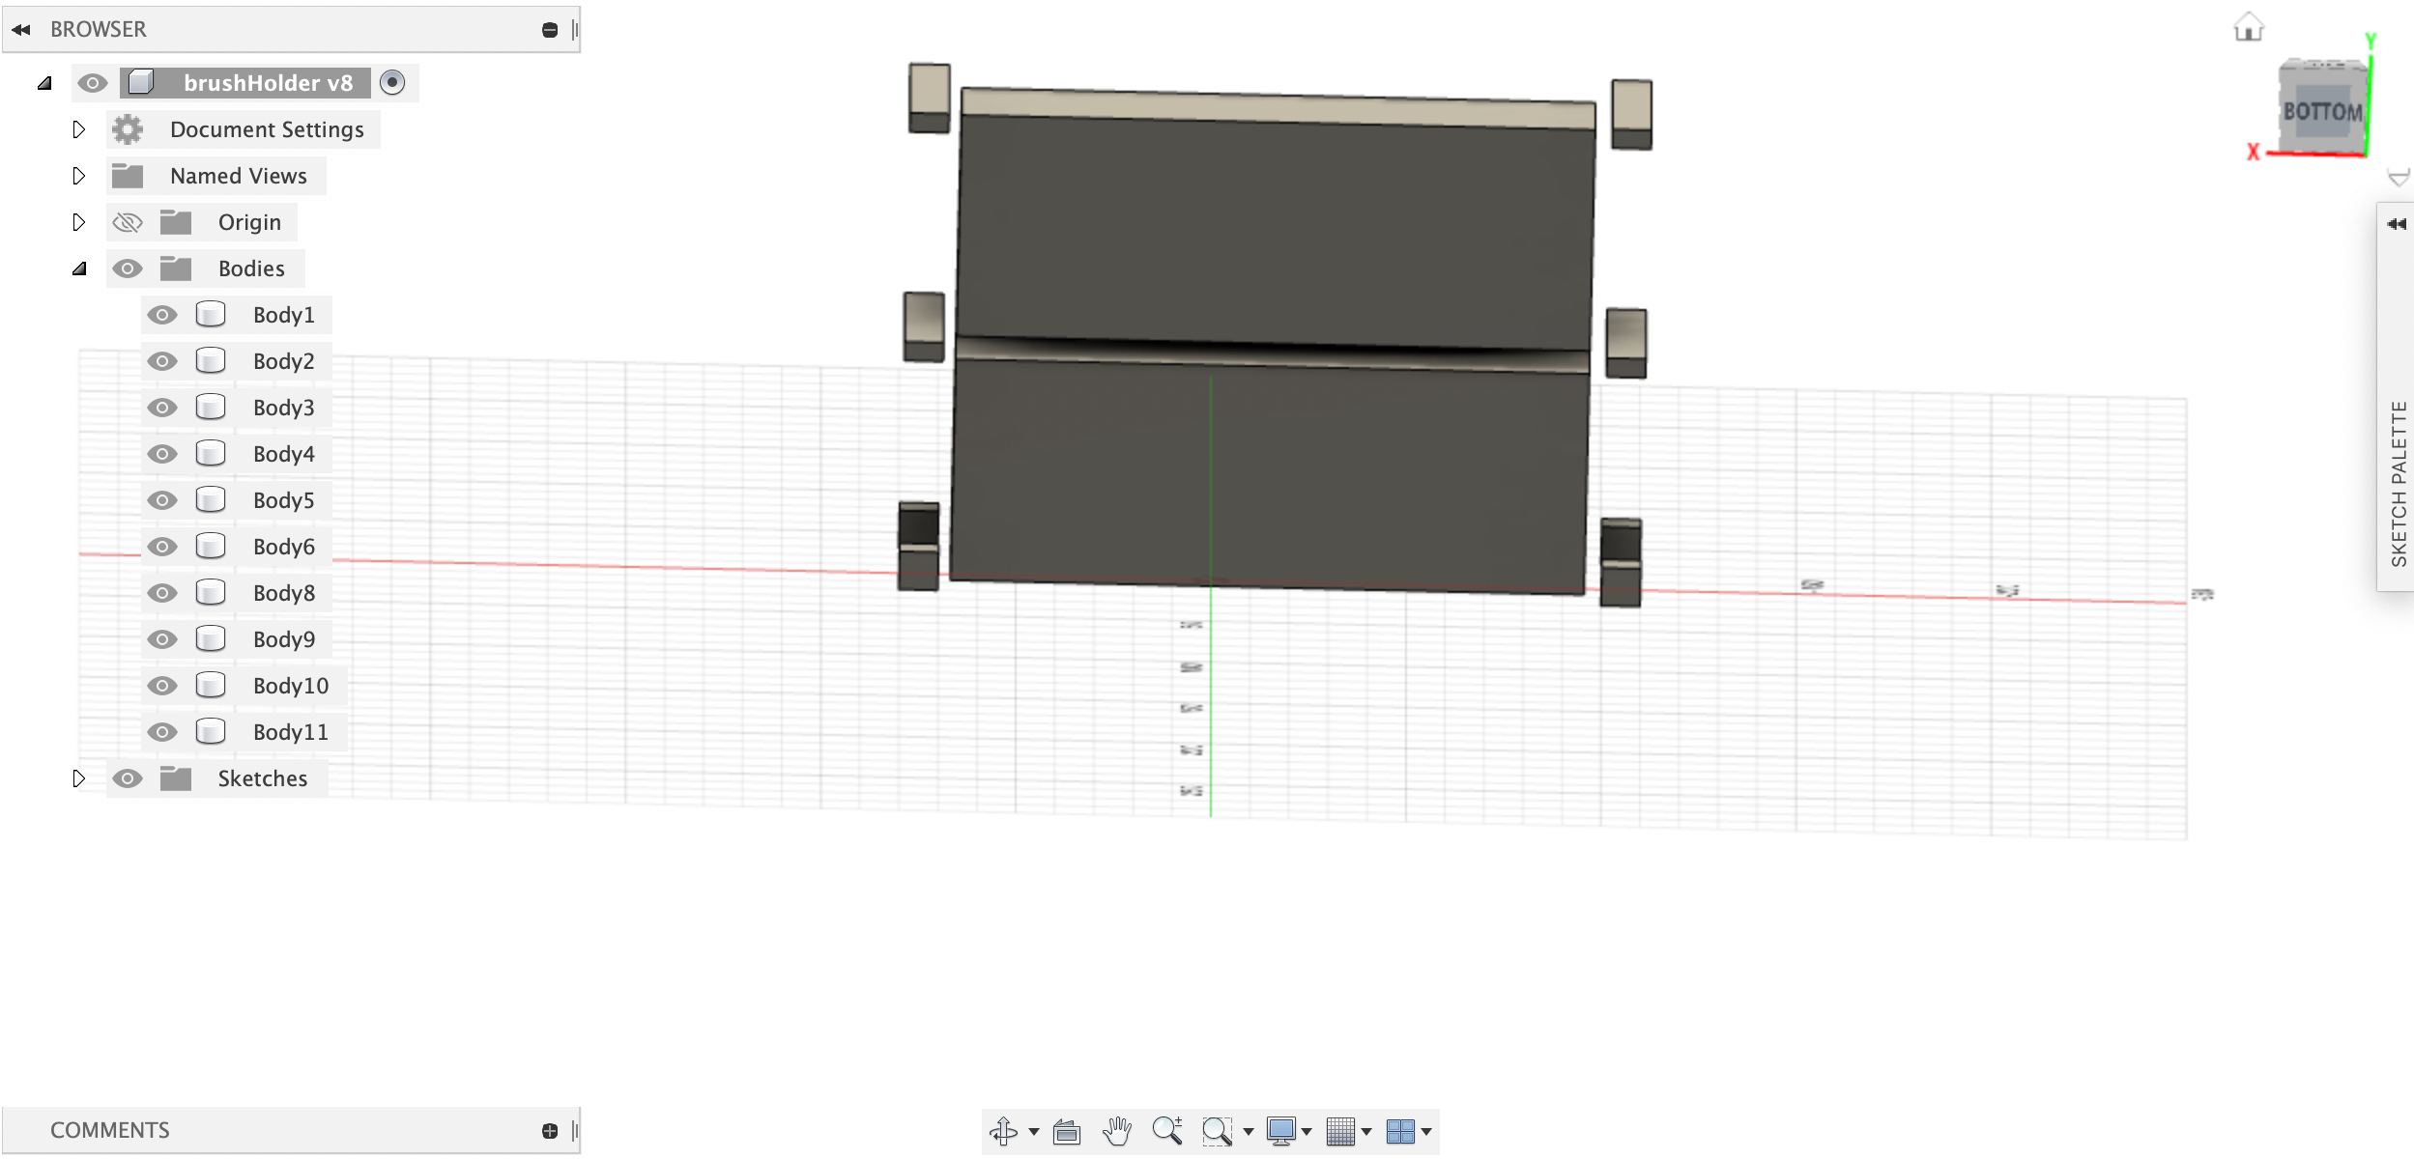Hide Body6 using eye icon
Image resolution: width=2414 pixels, height=1159 pixels.
click(x=160, y=545)
